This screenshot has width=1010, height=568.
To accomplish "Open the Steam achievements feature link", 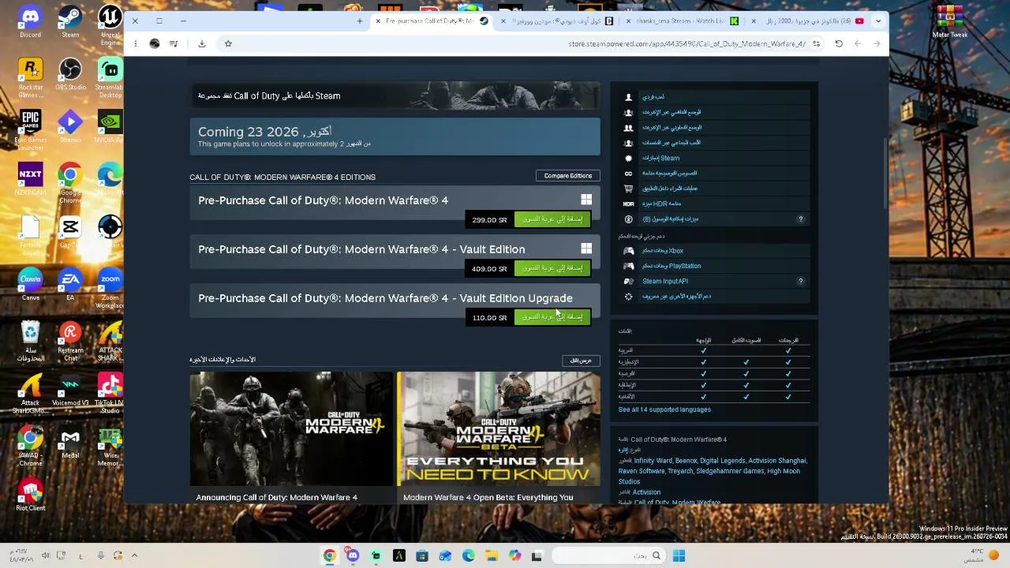I will [x=660, y=158].
